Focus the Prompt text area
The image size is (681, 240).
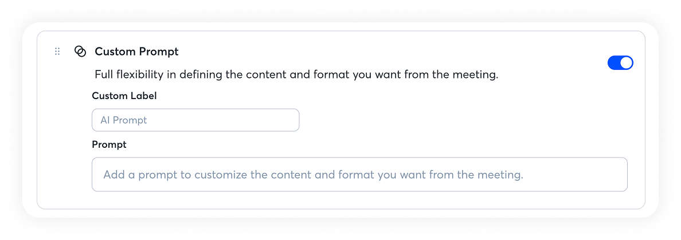(x=359, y=175)
